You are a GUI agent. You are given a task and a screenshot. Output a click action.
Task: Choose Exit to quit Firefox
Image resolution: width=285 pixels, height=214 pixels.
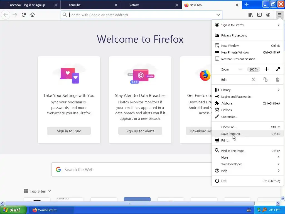coord(247,181)
